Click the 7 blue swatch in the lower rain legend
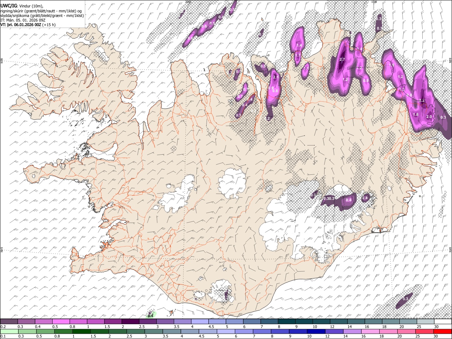Viewport: 452px width, 339px height. pyautogui.click(x=263, y=331)
